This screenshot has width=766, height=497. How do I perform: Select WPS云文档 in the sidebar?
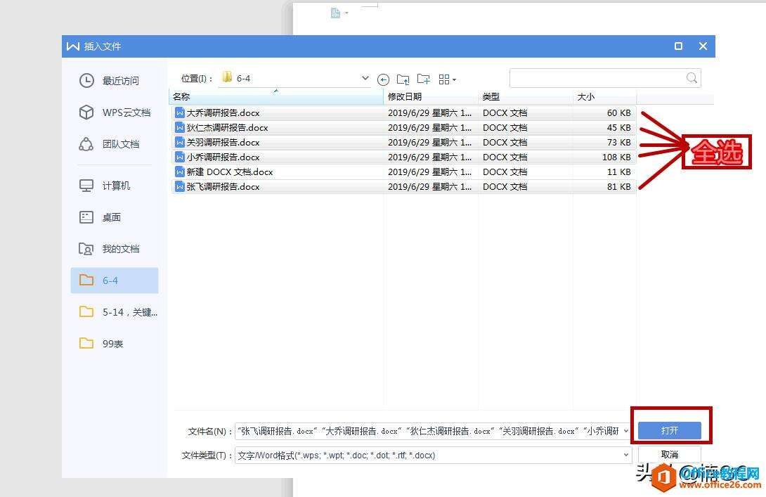pos(115,112)
